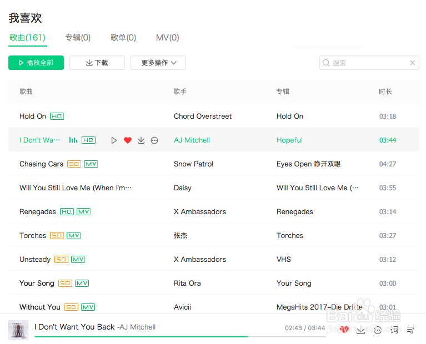Click SQ badge next to Torches

57,235
